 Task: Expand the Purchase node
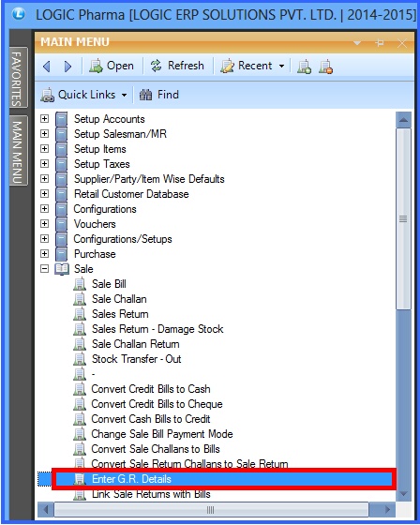coord(44,254)
